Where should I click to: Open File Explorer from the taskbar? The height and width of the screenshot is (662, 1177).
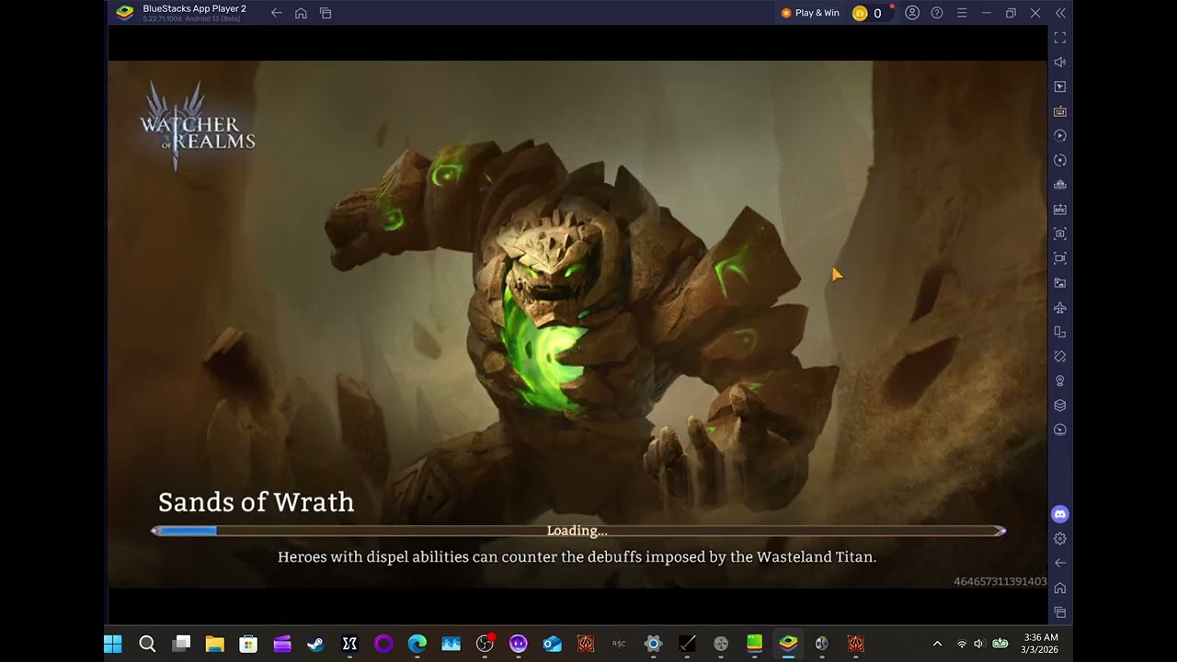pyautogui.click(x=214, y=644)
